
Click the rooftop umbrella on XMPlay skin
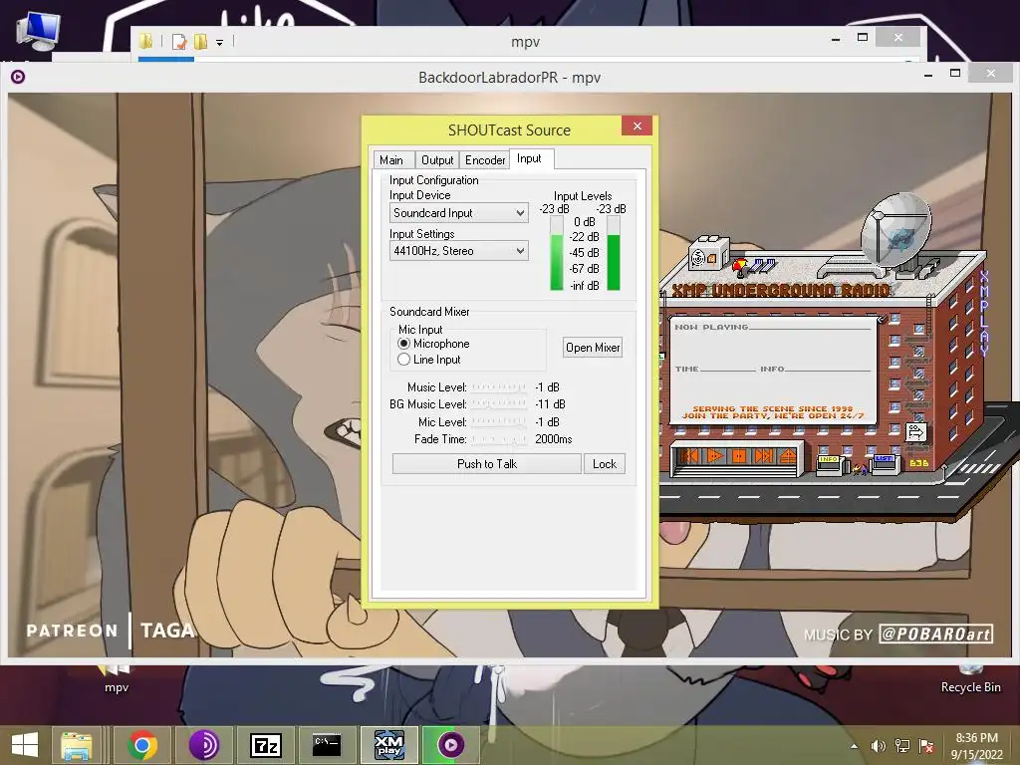[x=740, y=265]
